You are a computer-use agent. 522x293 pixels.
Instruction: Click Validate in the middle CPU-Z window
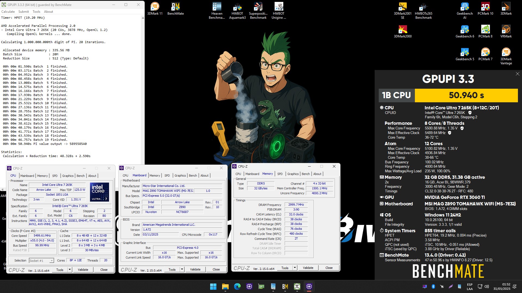point(195,269)
